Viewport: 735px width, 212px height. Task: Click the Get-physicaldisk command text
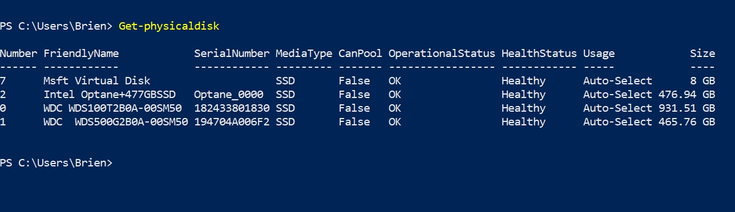pyautogui.click(x=169, y=26)
